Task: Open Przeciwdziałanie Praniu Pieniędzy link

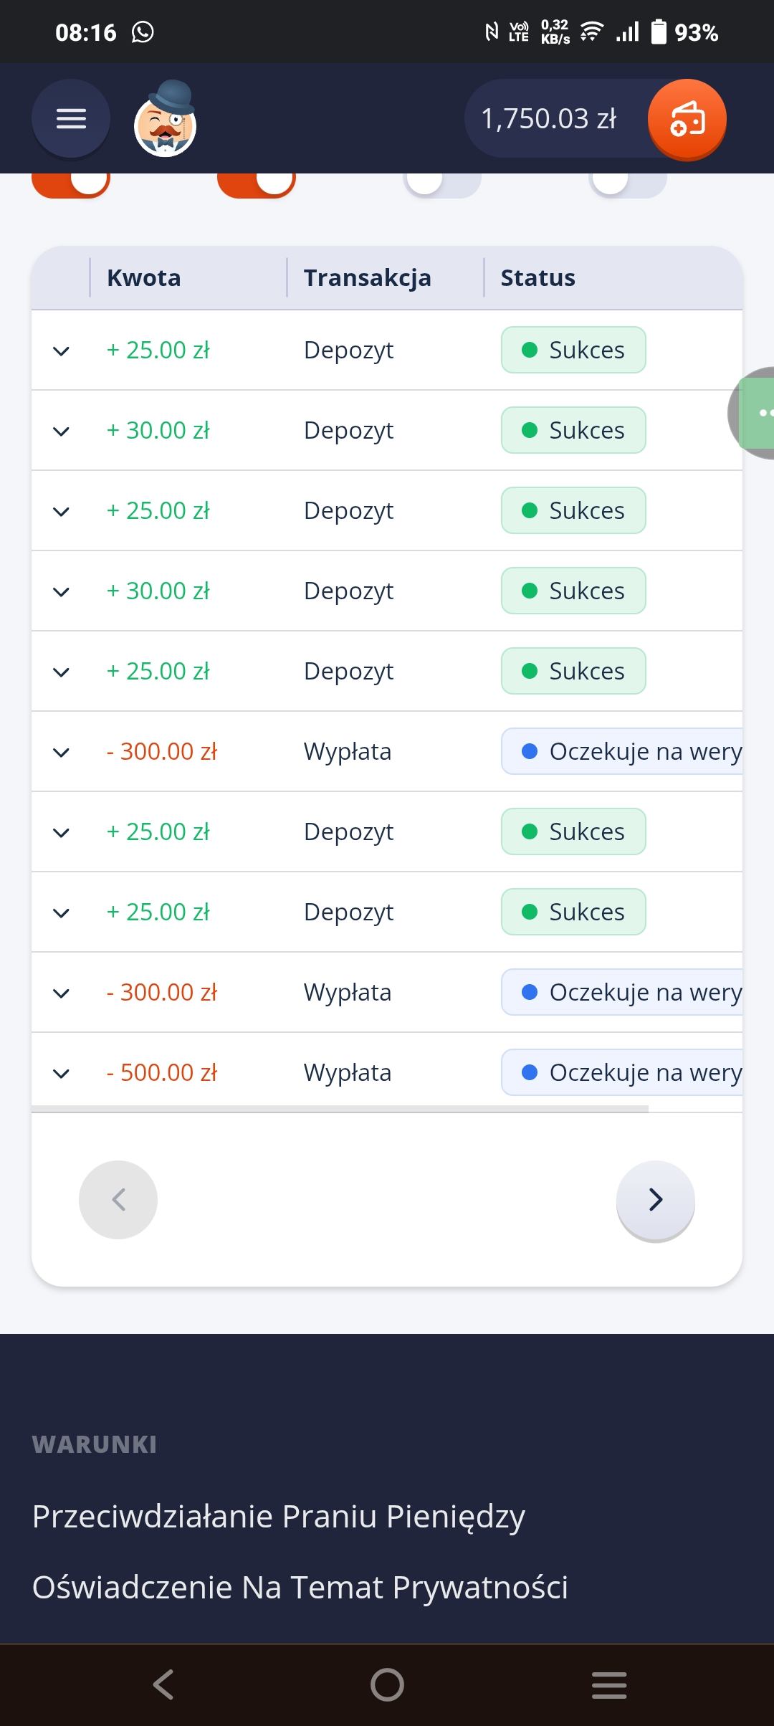Action: tap(279, 1517)
